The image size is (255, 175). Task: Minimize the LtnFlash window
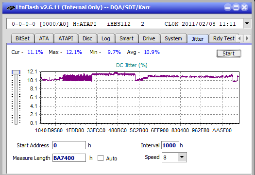(228, 7)
